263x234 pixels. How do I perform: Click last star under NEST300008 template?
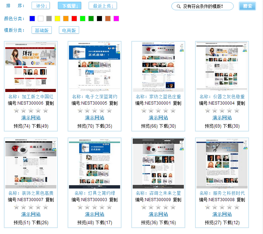[x=237, y=207]
